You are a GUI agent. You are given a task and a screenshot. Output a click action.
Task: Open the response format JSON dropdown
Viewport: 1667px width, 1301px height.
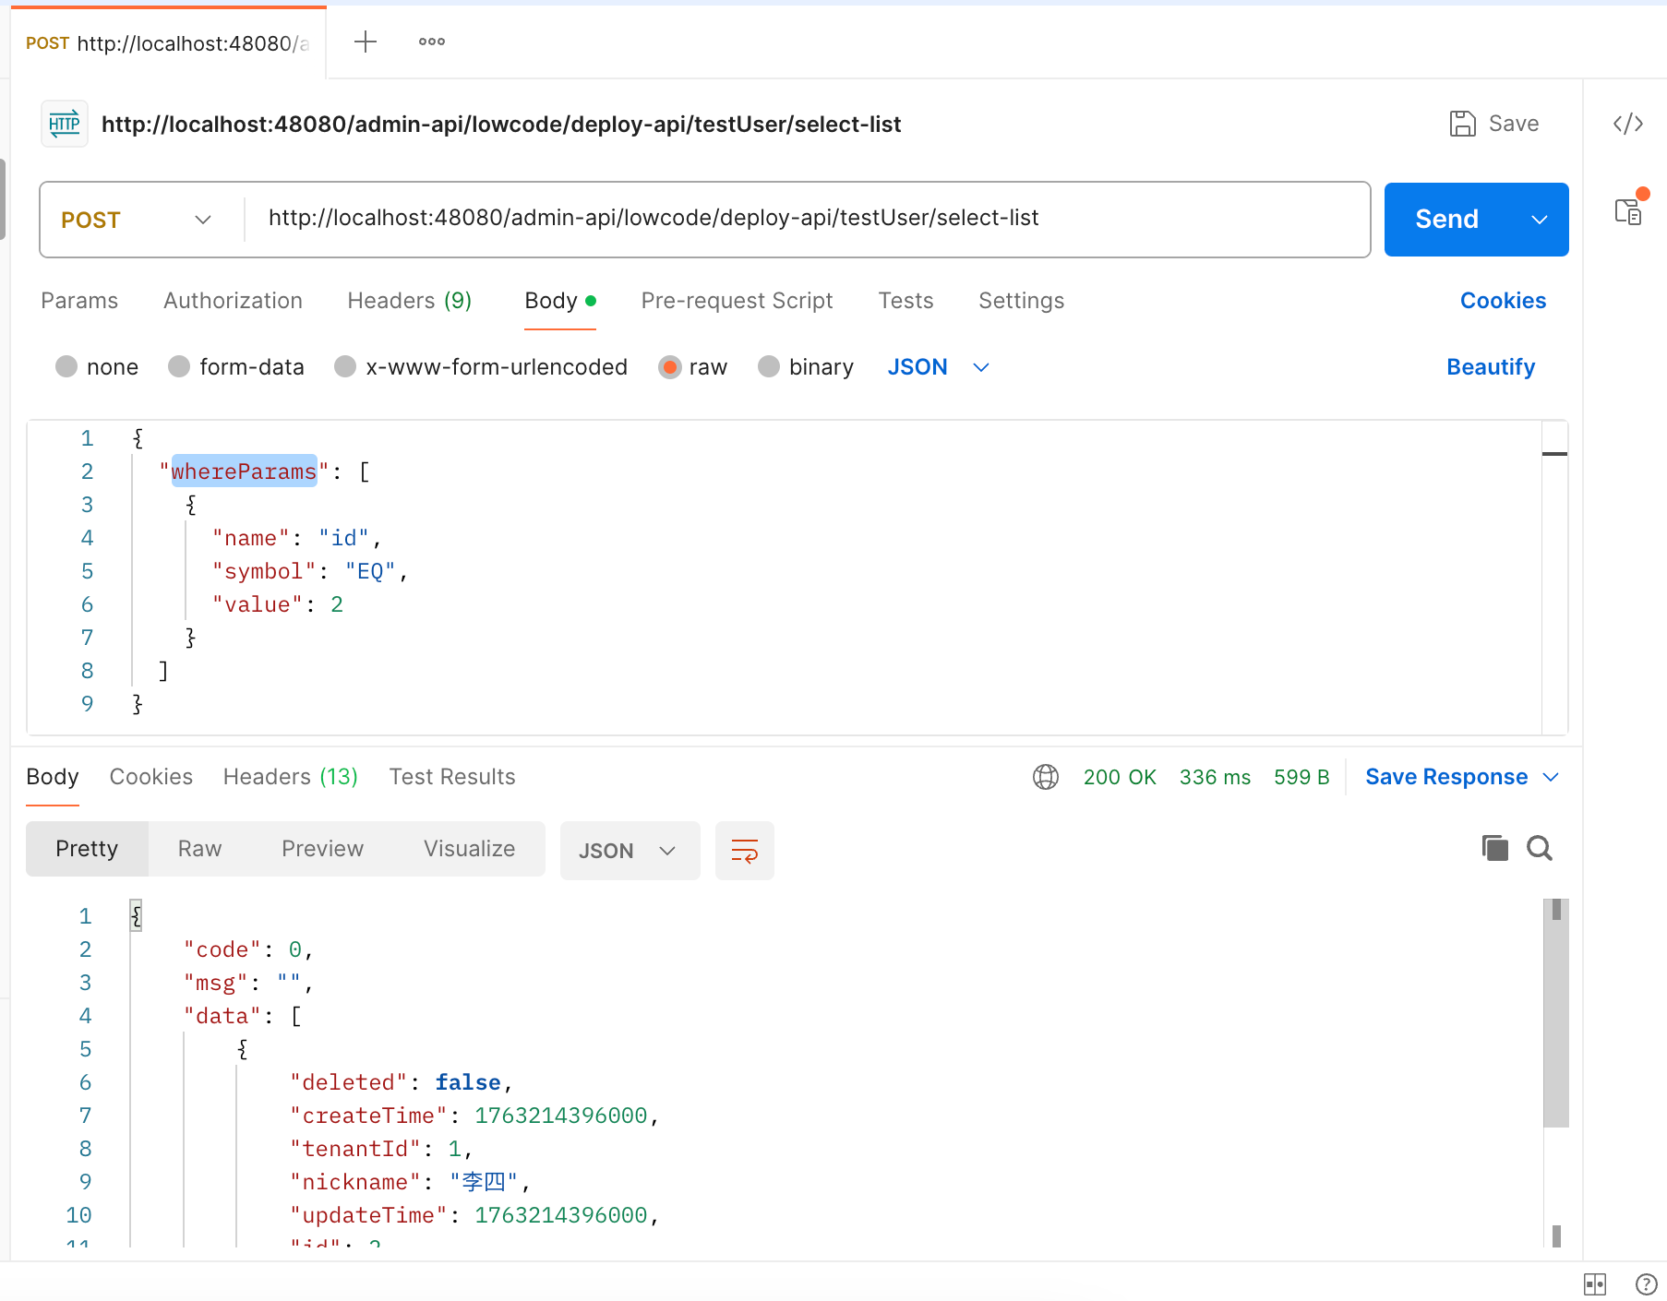pos(629,851)
